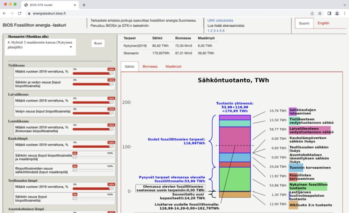Click the lock icon beside the URL
Screen dimensions: 349x213
pos(29,13)
